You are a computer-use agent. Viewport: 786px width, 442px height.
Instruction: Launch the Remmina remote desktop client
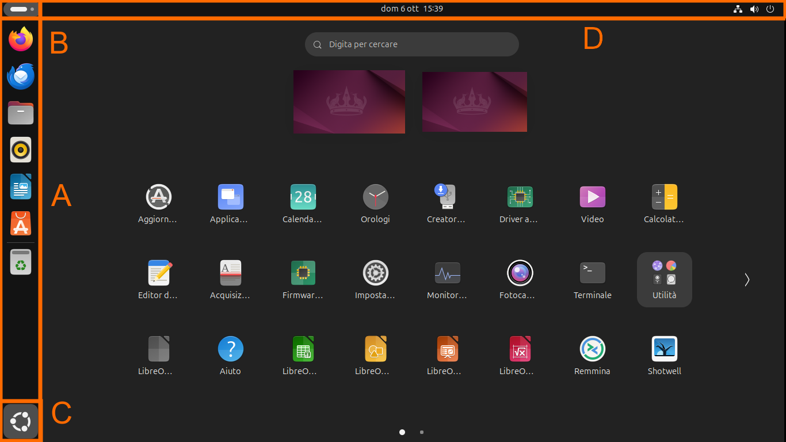pos(592,349)
